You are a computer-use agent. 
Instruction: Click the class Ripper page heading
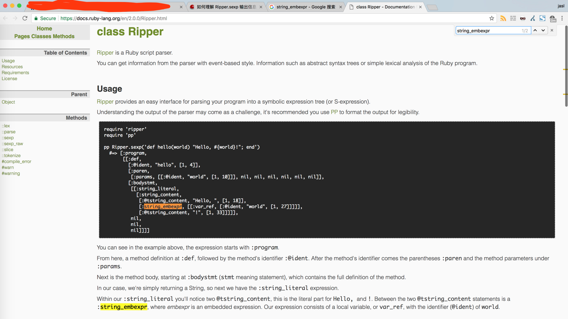pyautogui.click(x=130, y=32)
